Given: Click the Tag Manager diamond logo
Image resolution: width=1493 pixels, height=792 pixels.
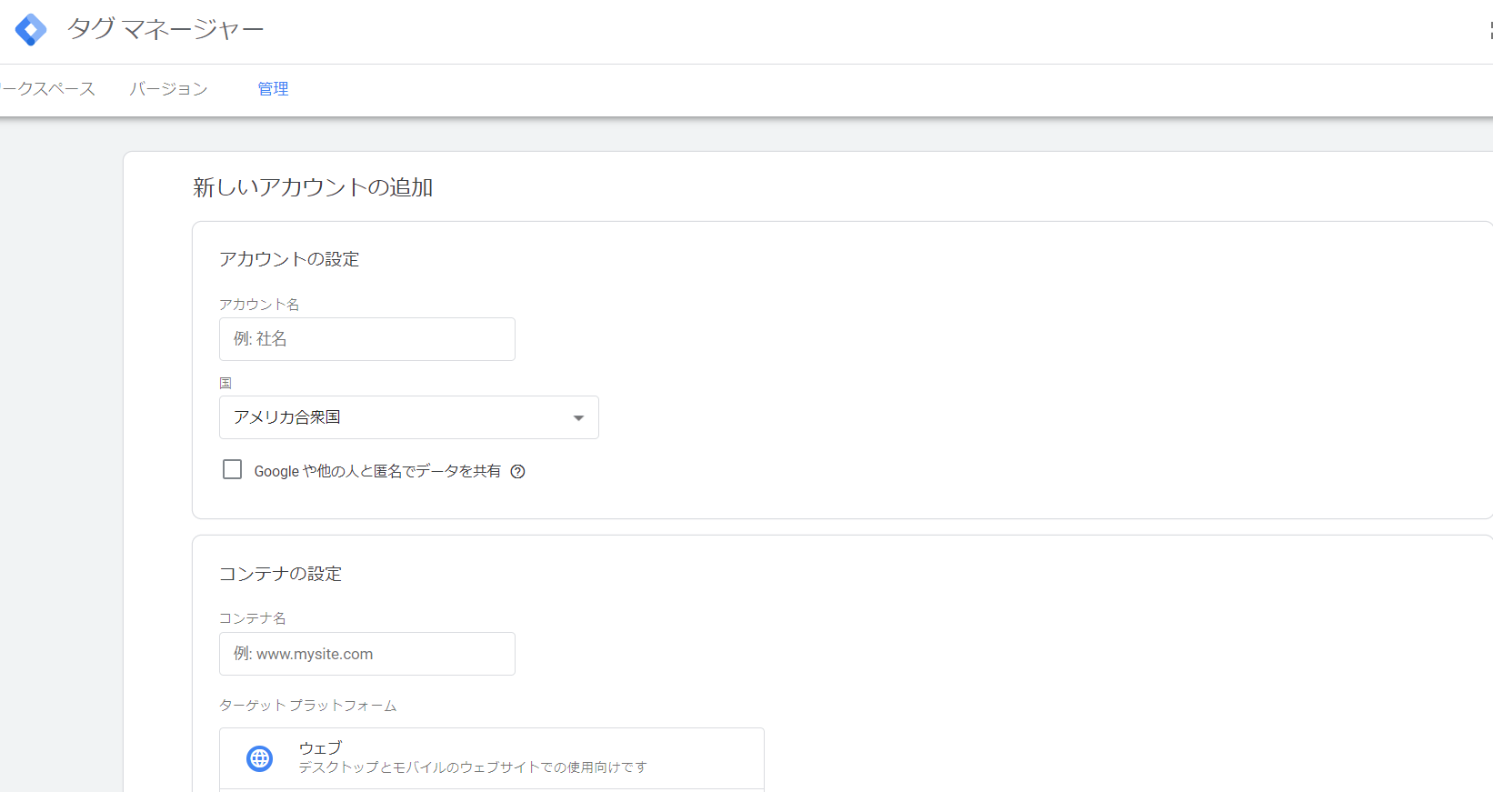Looking at the screenshot, I should click(31, 30).
